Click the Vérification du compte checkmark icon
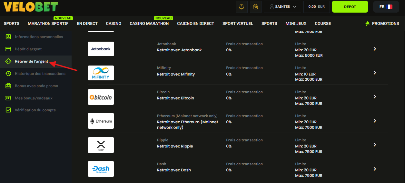405x183 pixels. click(x=8, y=110)
